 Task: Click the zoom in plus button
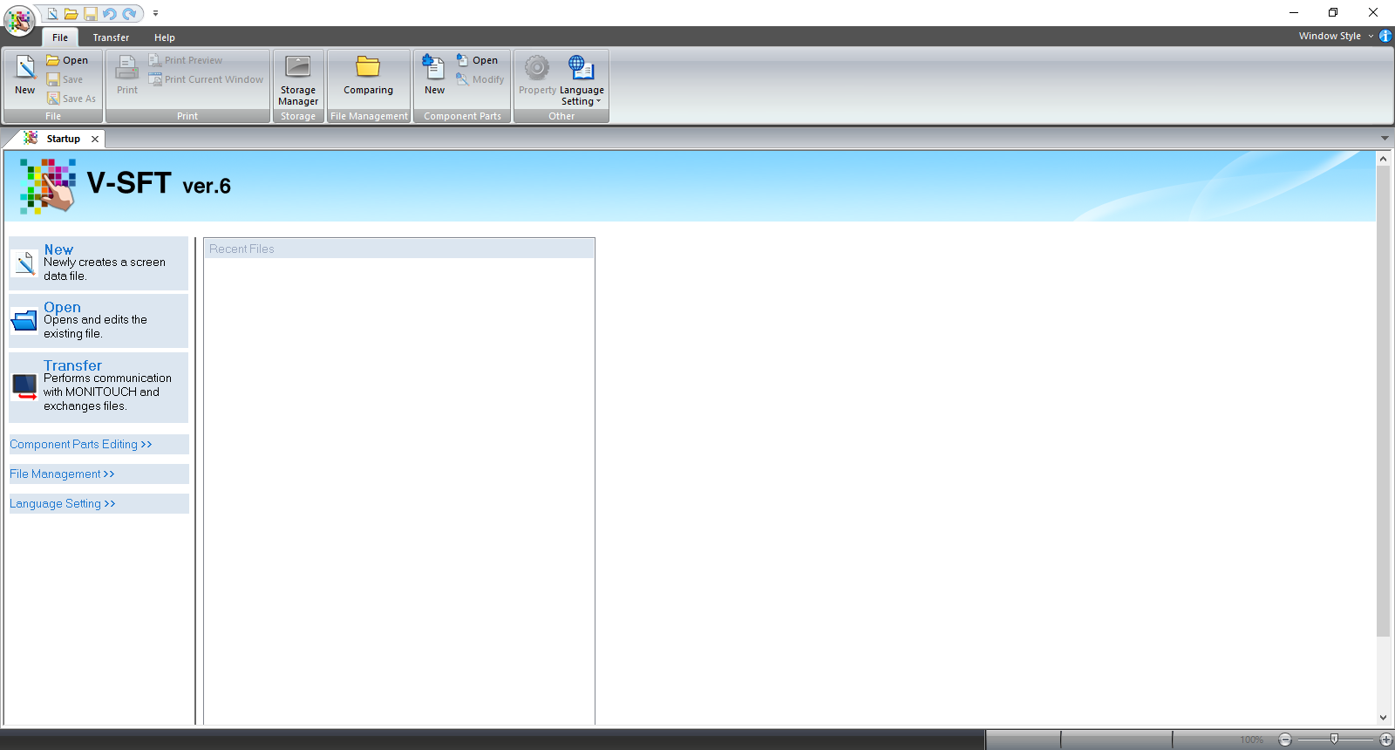point(1386,740)
